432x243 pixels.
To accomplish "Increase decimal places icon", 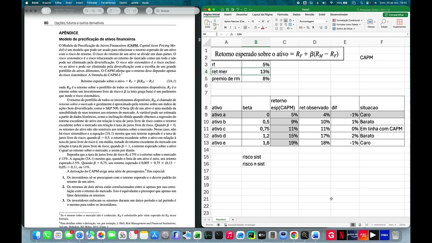I will click(321, 27).
